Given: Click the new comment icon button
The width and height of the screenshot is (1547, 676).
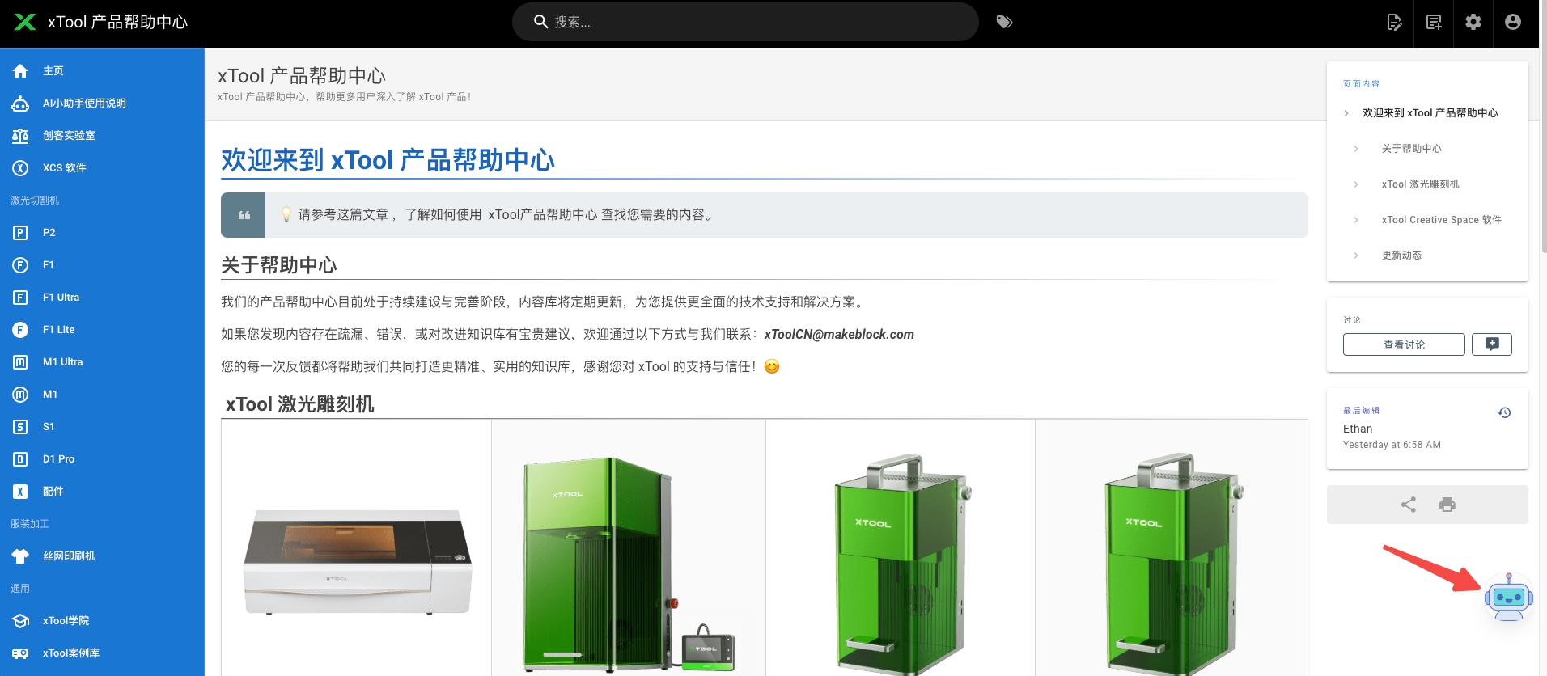Looking at the screenshot, I should click(1492, 344).
